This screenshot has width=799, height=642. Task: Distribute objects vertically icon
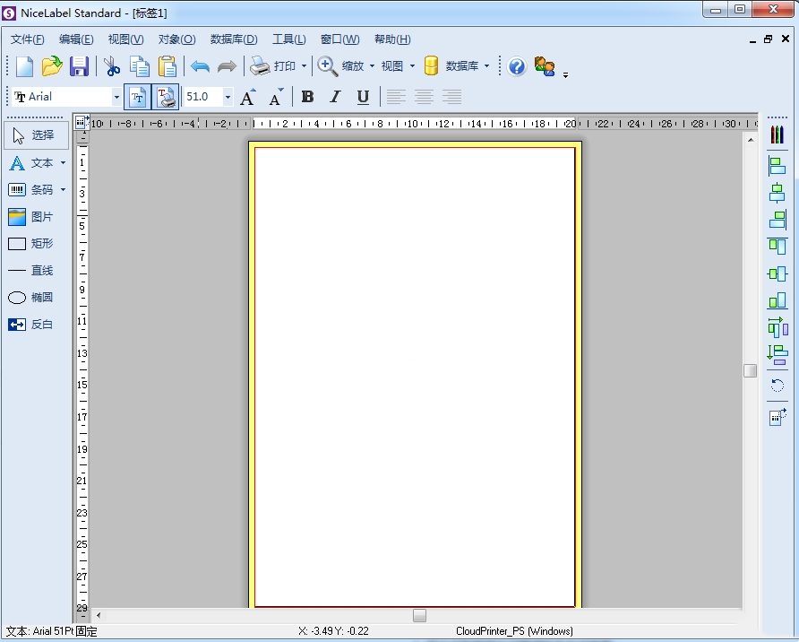pos(778,355)
